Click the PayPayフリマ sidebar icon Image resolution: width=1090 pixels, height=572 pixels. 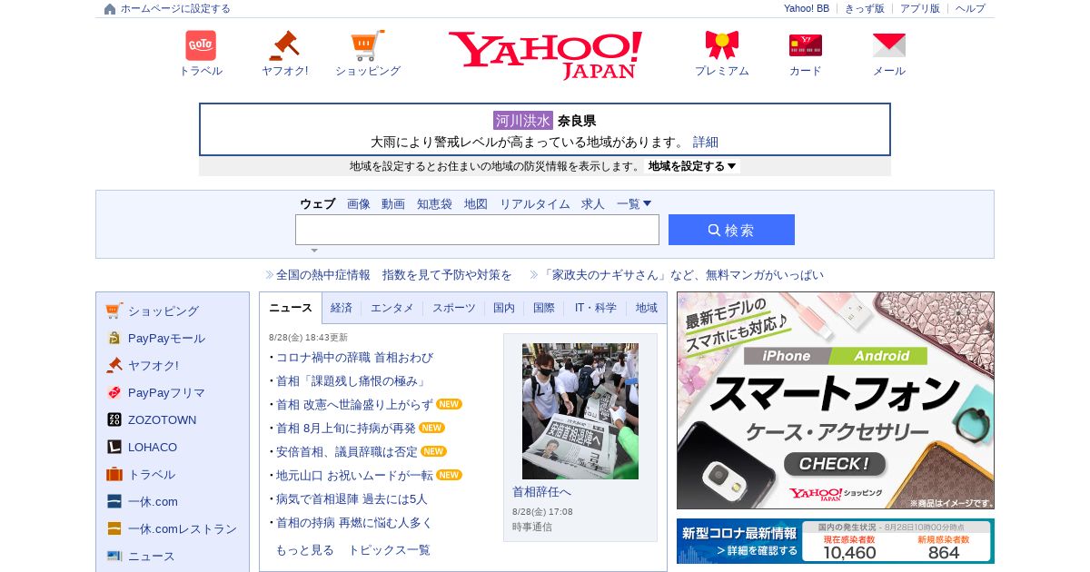click(x=114, y=392)
